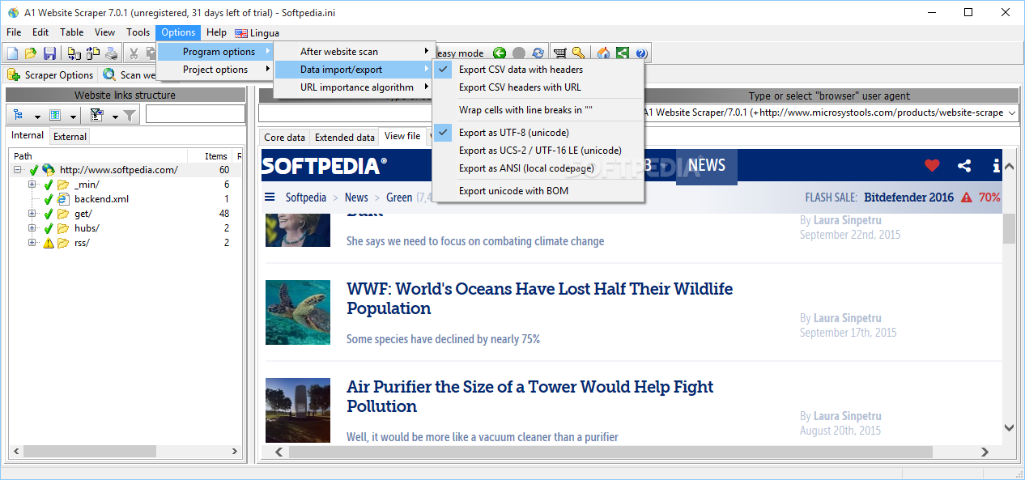Image resolution: width=1025 pixels, height=480 pixels.
Task: Switch to the External tab
Action: (x=70, y=137)
